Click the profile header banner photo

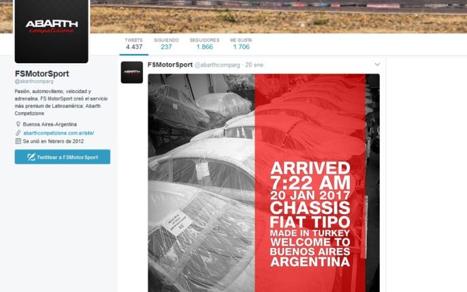(278, 16)
